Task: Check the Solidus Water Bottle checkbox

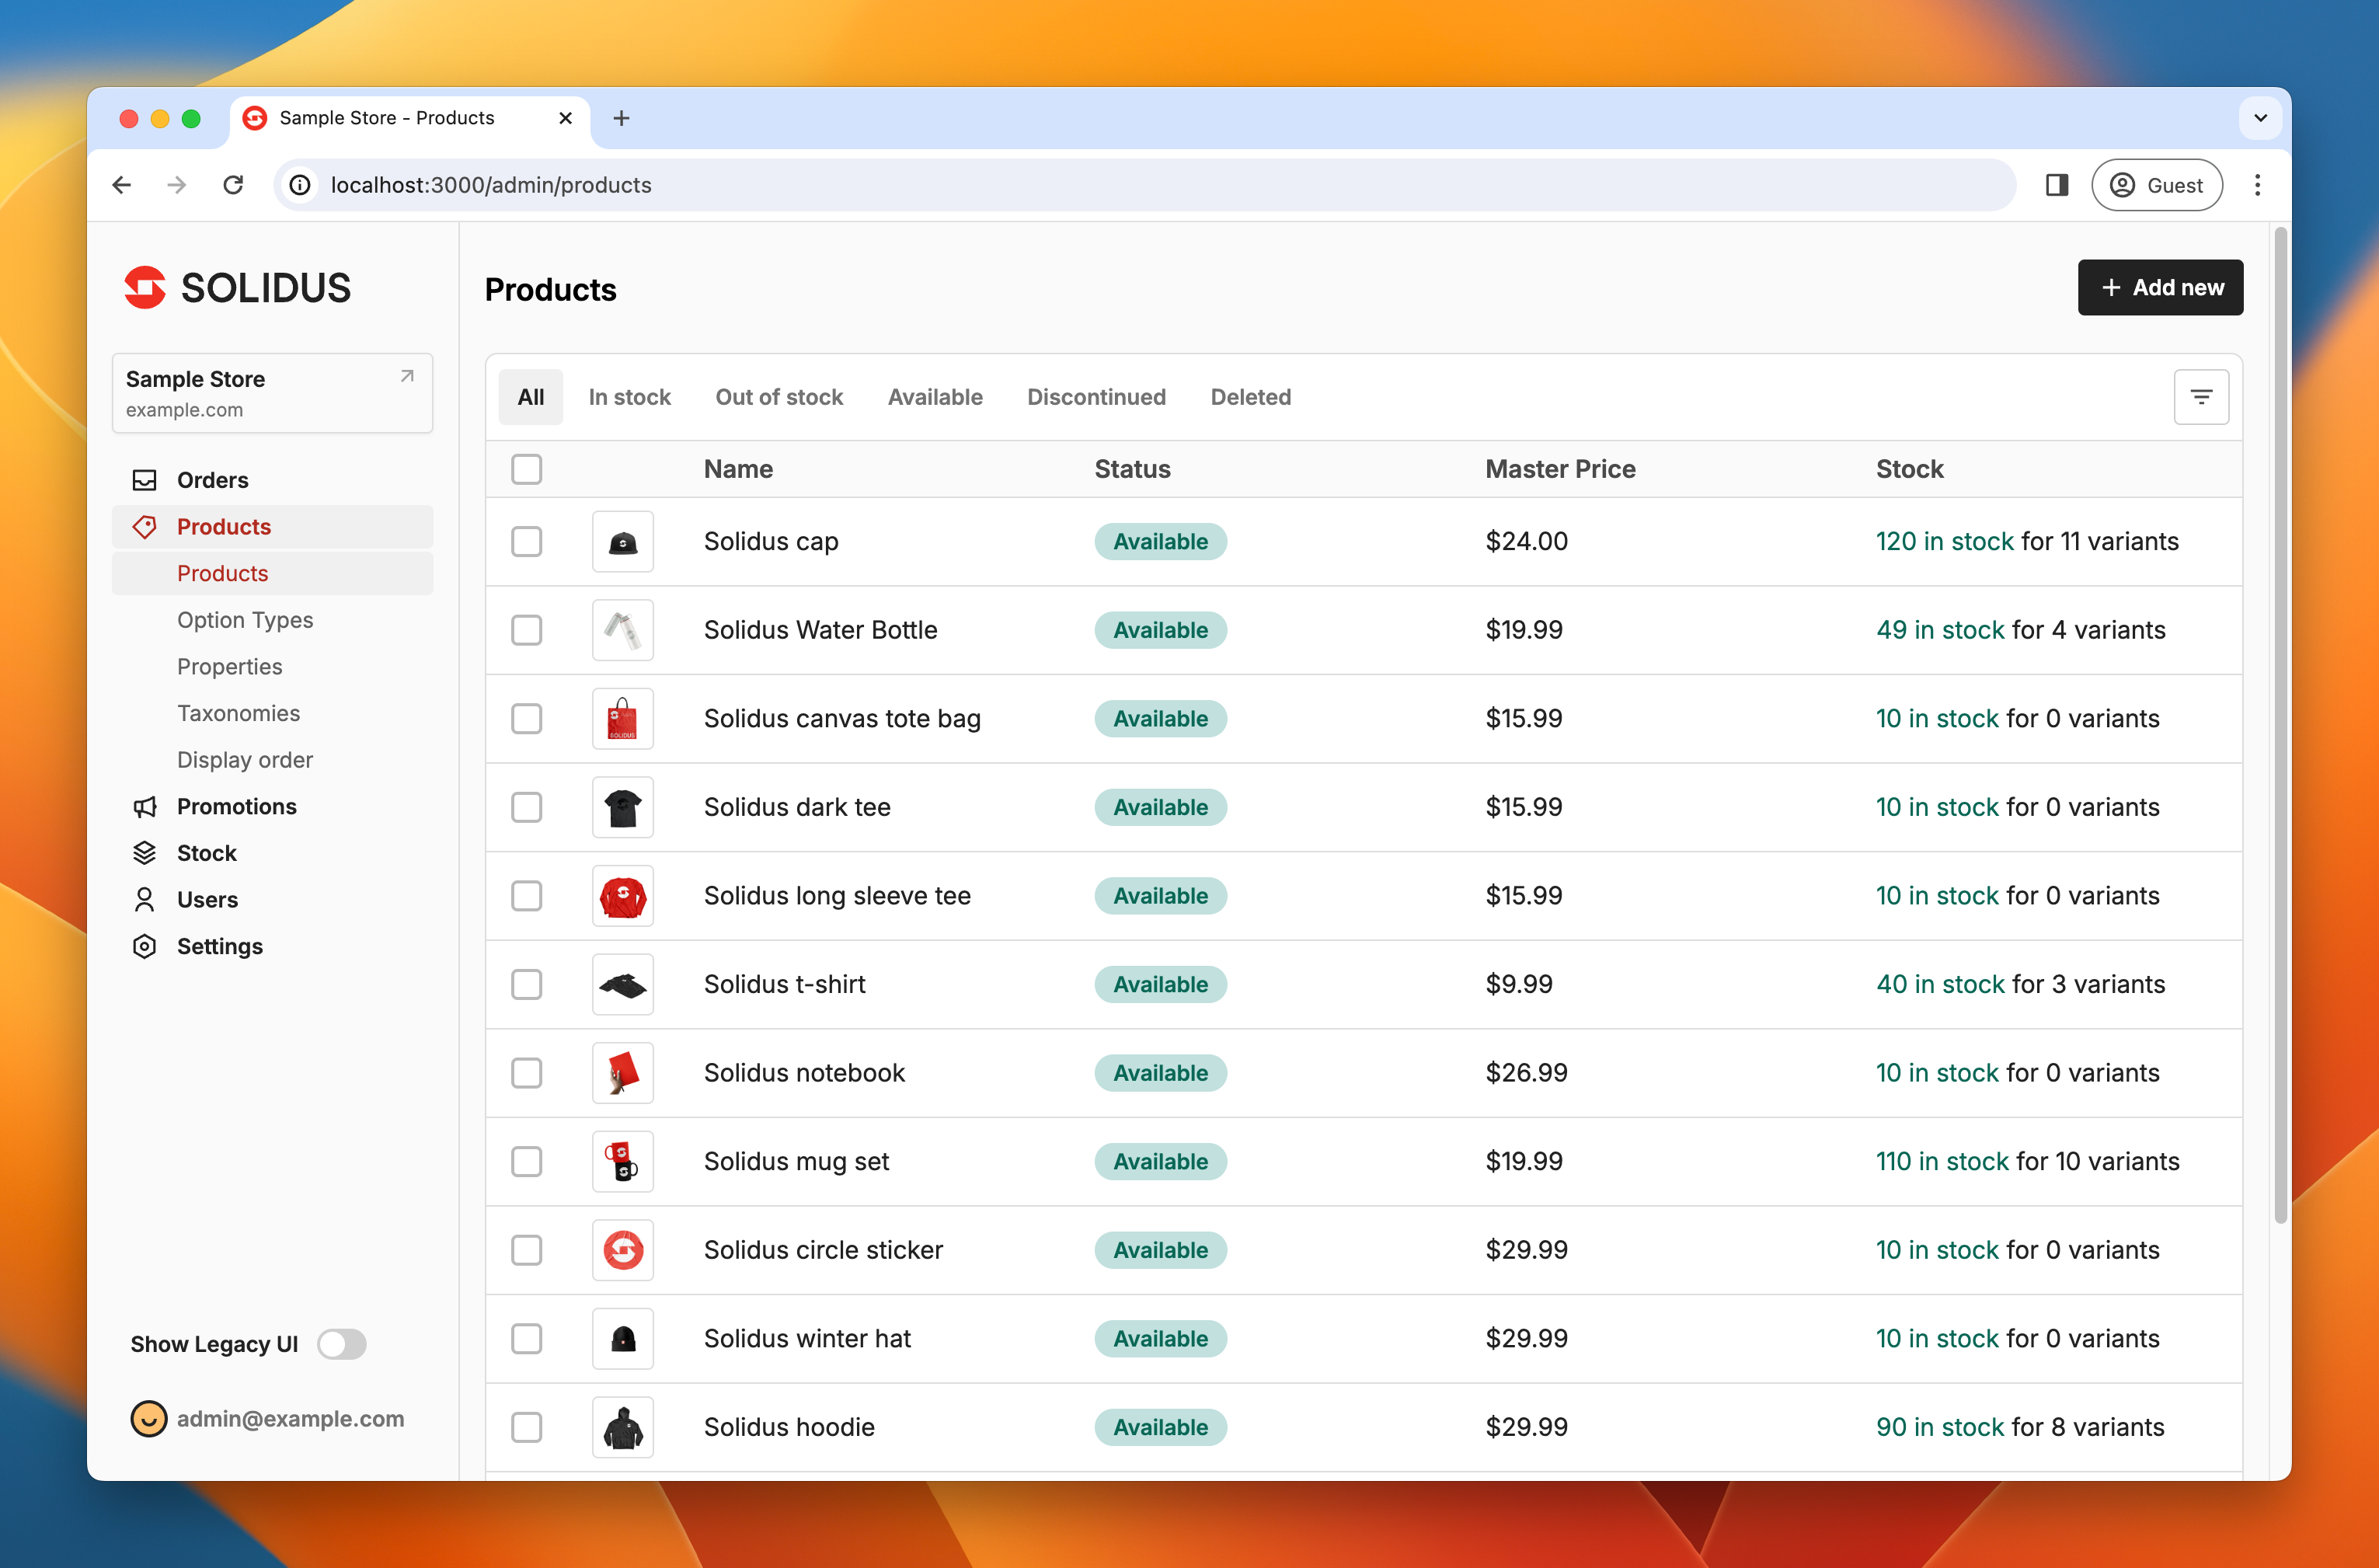Action: [527, 630]
